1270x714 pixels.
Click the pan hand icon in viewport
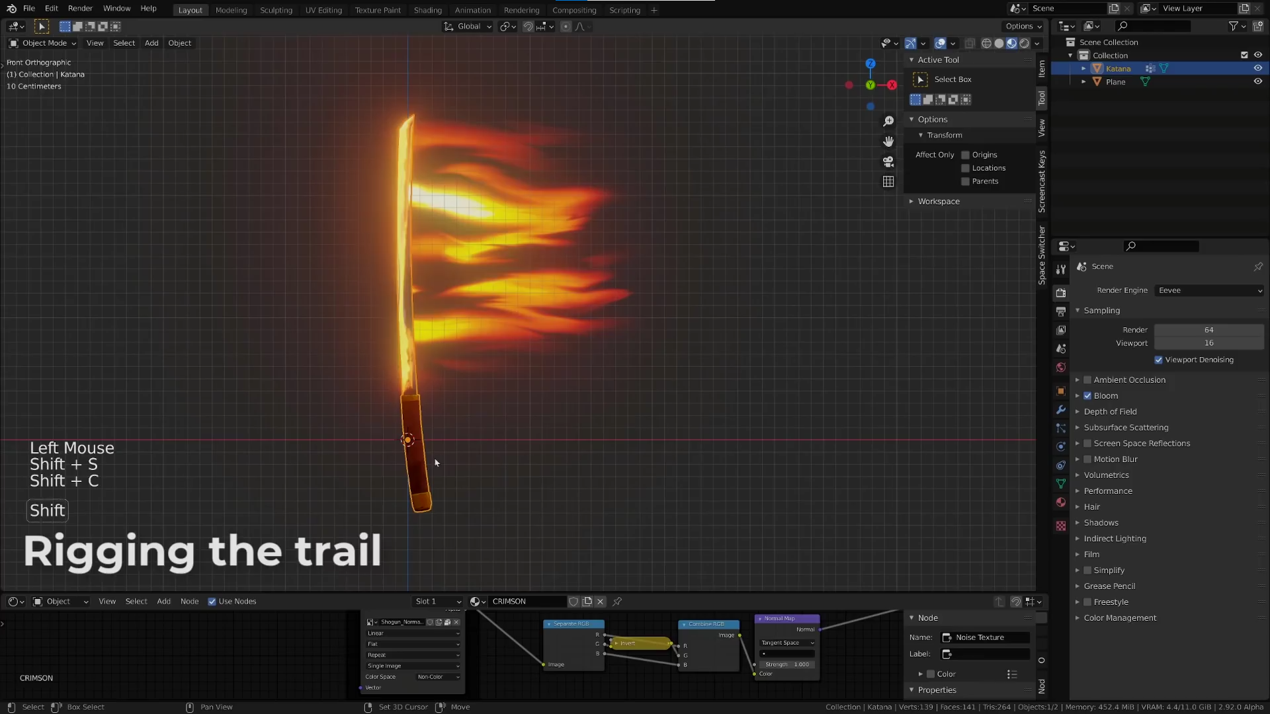[888, 141]
